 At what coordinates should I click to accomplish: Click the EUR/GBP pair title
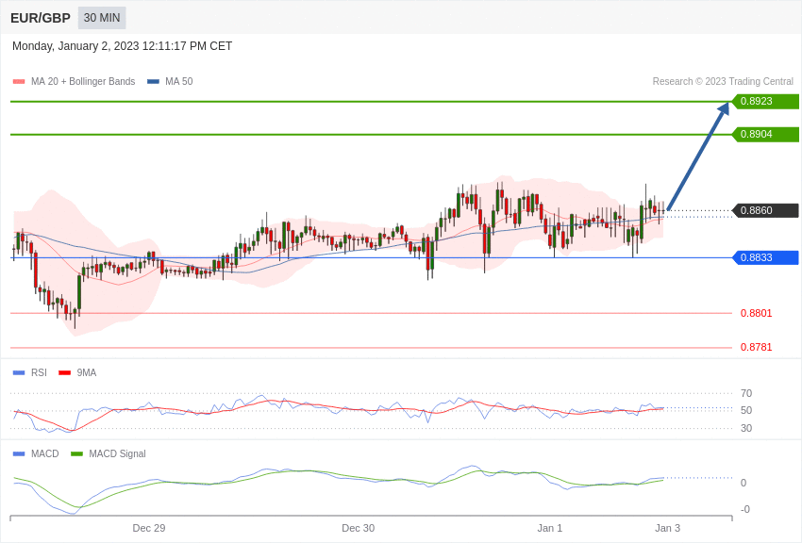pyautogui.click(x=41, y=19)
